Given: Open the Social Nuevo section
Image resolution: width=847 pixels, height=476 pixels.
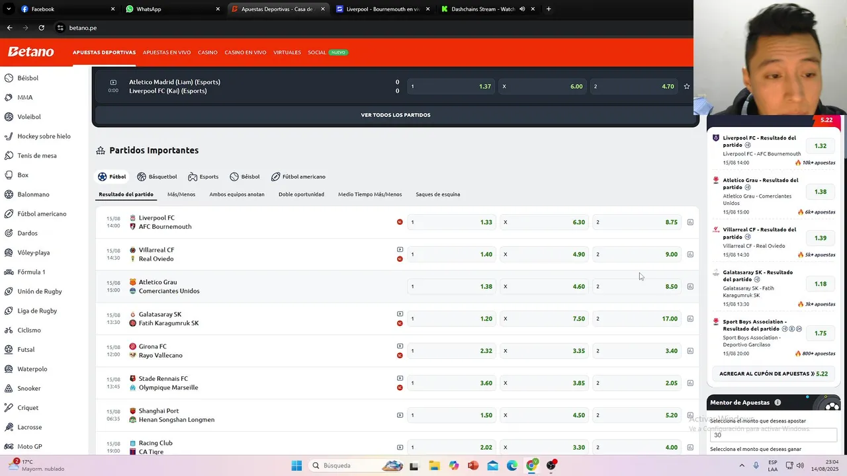Looking at the screenshot, I should 328,52.
